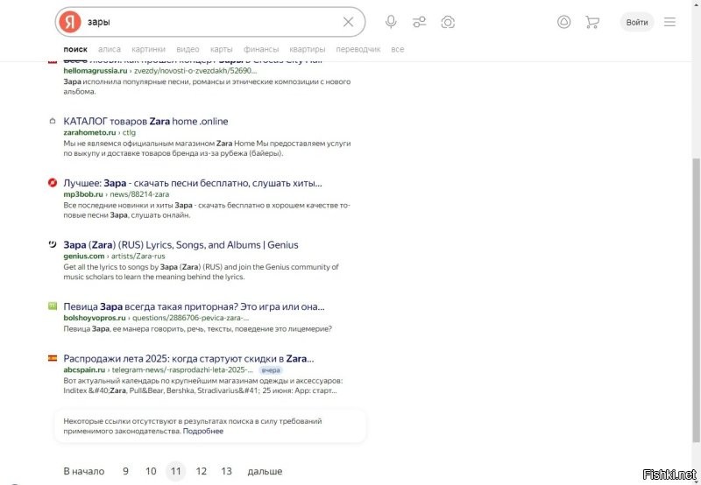This screenshot has height=485, width=701.
Task: Click ctlg breadcrumb under zarahometo.ru
Action: pyautogui.click(x=129, y=132)
